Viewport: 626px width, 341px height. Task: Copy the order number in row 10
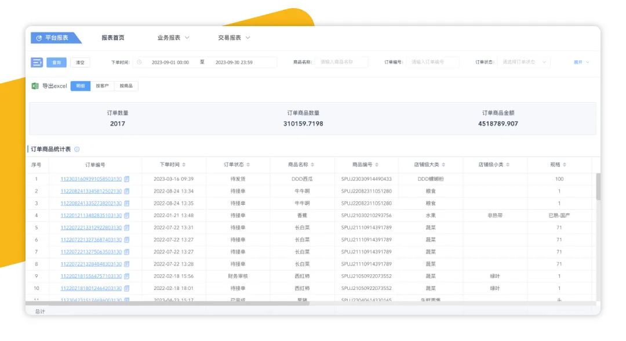pos(126,288)
